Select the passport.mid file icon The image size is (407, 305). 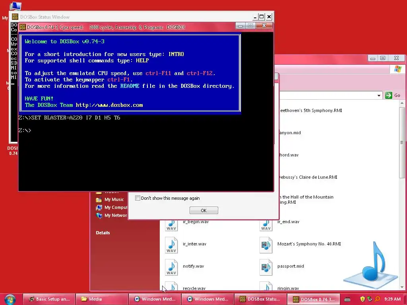[x=266, y=267]
